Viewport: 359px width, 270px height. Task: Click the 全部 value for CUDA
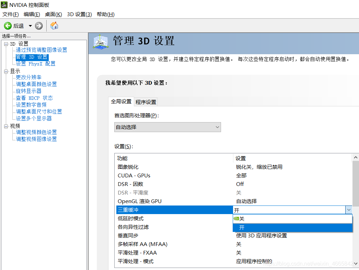point(241,176)
